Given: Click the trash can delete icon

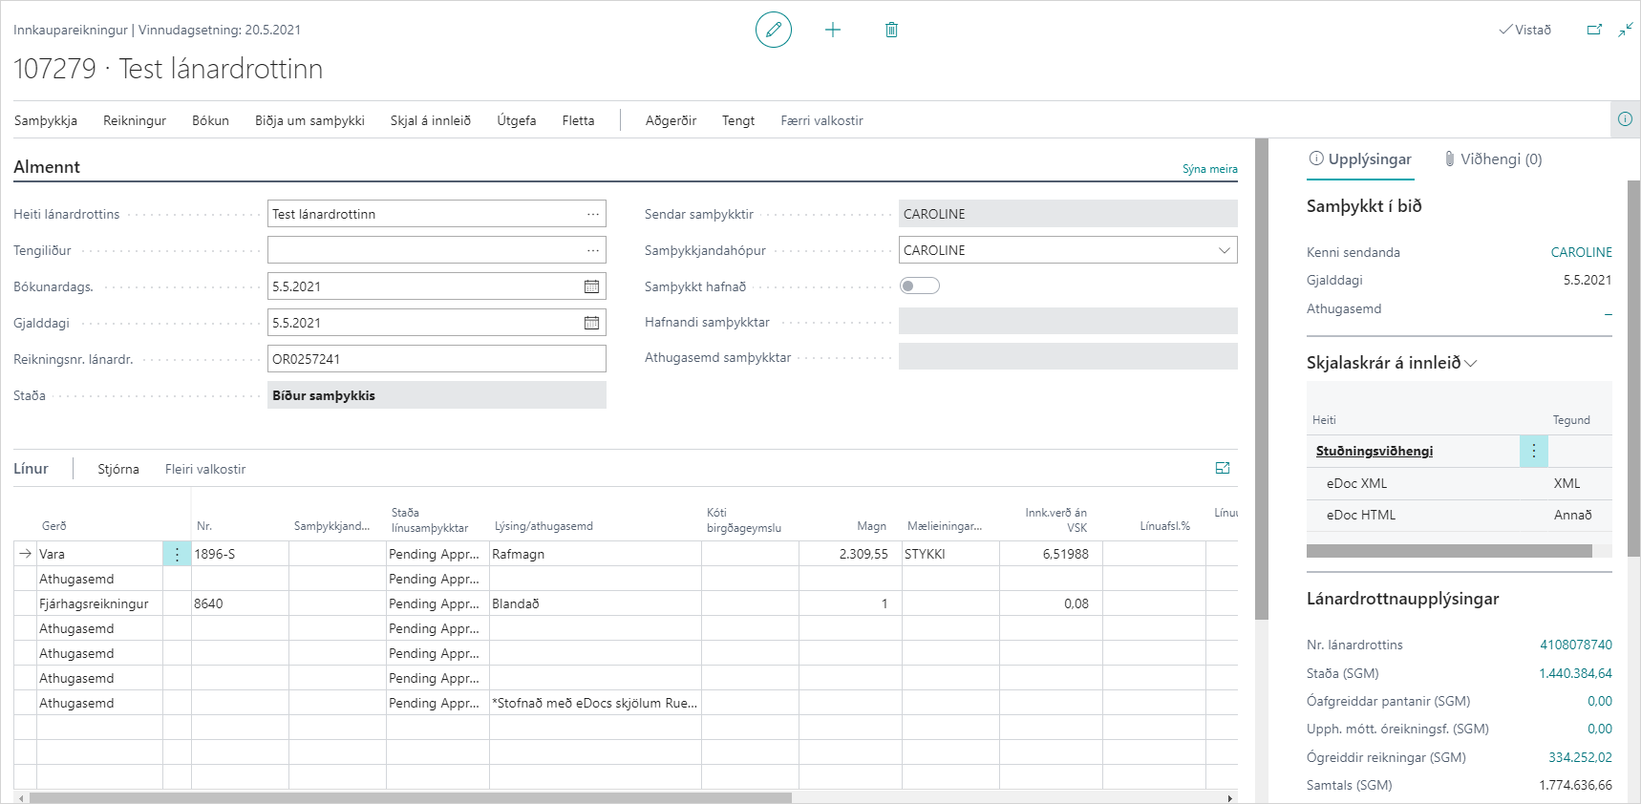Looking at the screenshot, I should coord(891,30).
